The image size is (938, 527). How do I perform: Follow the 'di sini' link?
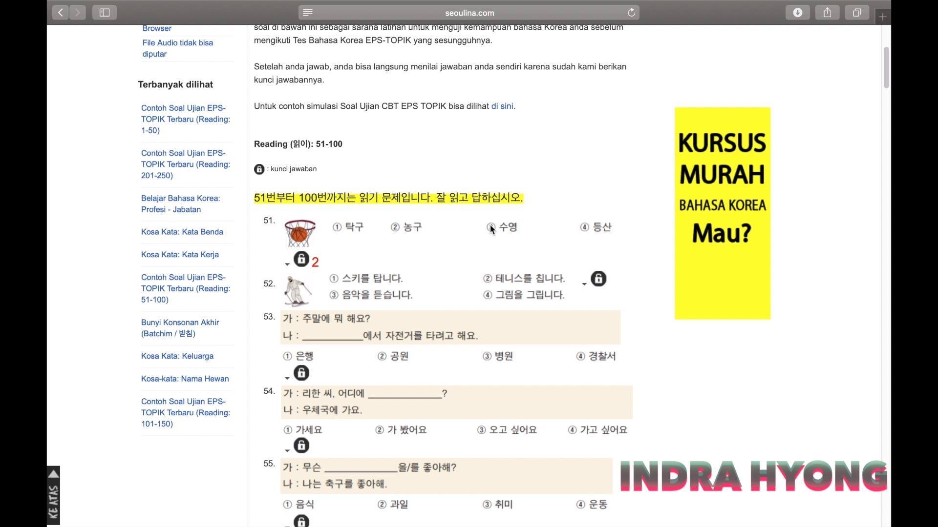(502, 106)
